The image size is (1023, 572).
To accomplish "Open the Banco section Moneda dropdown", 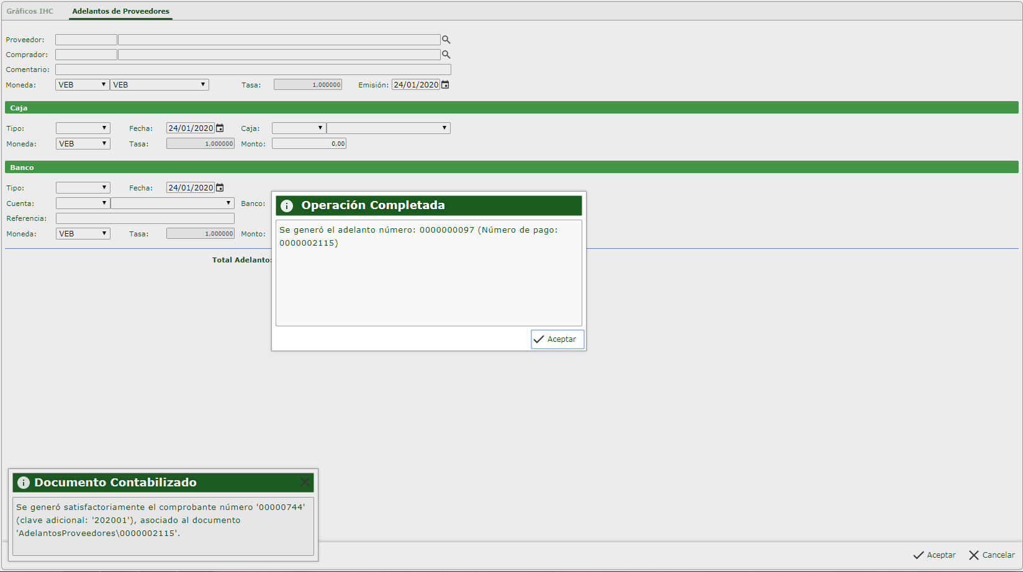I will (x=83, y=234).
